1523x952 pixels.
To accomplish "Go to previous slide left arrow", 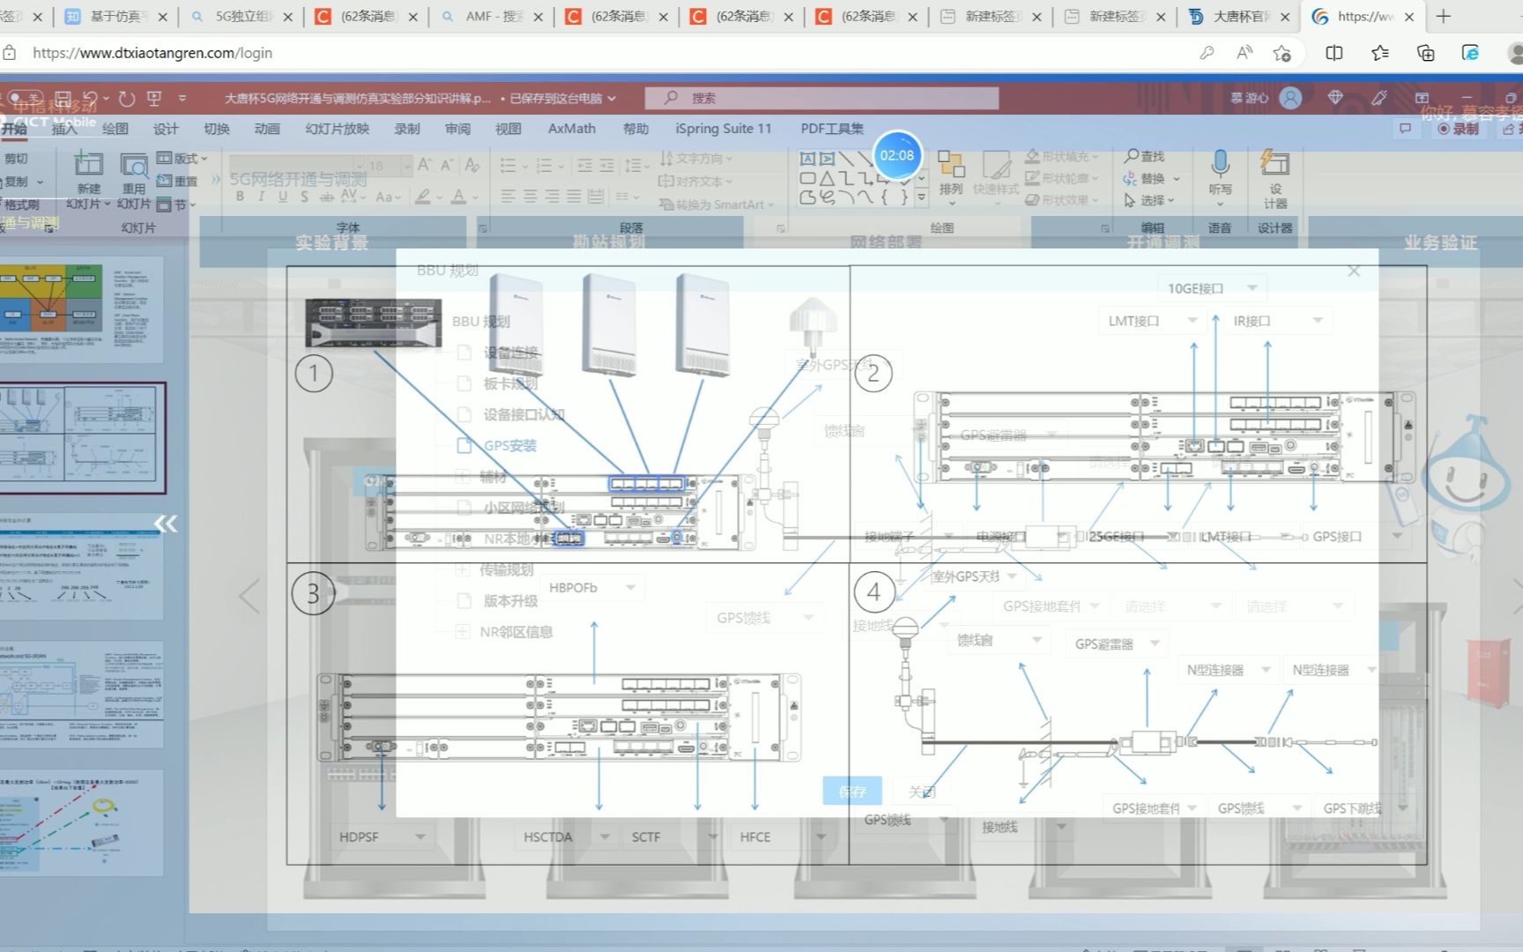I will [249, 597].
